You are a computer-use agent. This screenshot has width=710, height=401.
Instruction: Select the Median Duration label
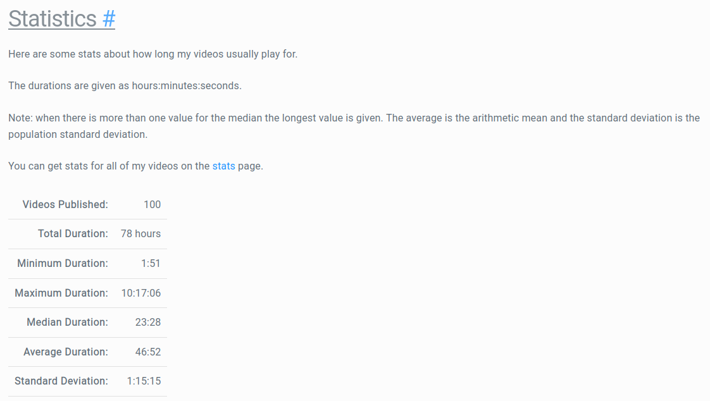coord(68,322)
